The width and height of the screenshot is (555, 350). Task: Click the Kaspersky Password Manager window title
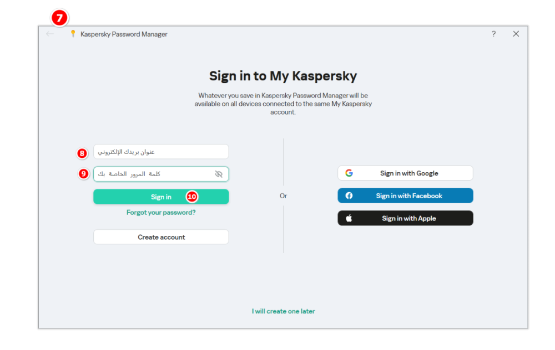[x=124, y=34]
